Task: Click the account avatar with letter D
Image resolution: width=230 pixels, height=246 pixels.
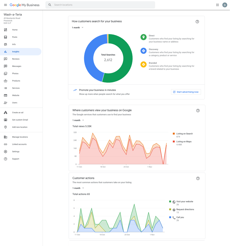Action: pyautogui.click(x=225, y=5)
